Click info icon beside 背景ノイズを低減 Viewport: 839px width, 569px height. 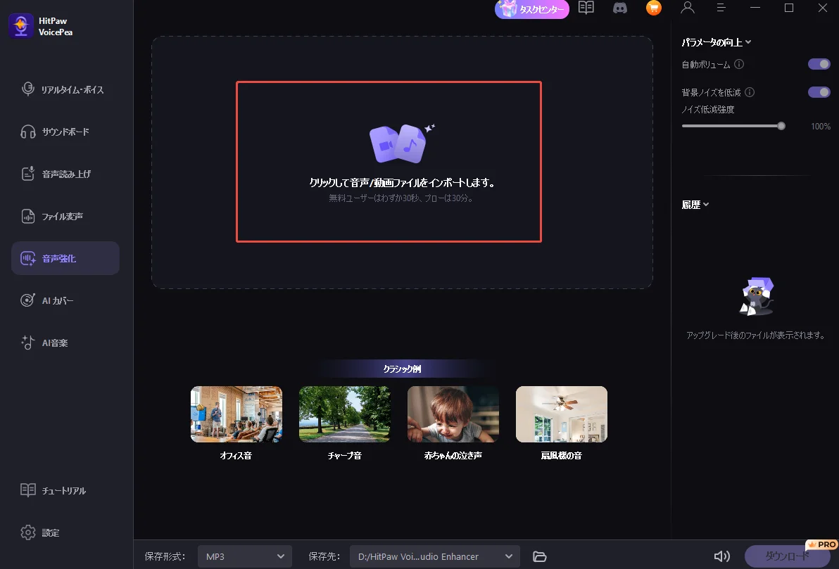(x=750, y=92)
